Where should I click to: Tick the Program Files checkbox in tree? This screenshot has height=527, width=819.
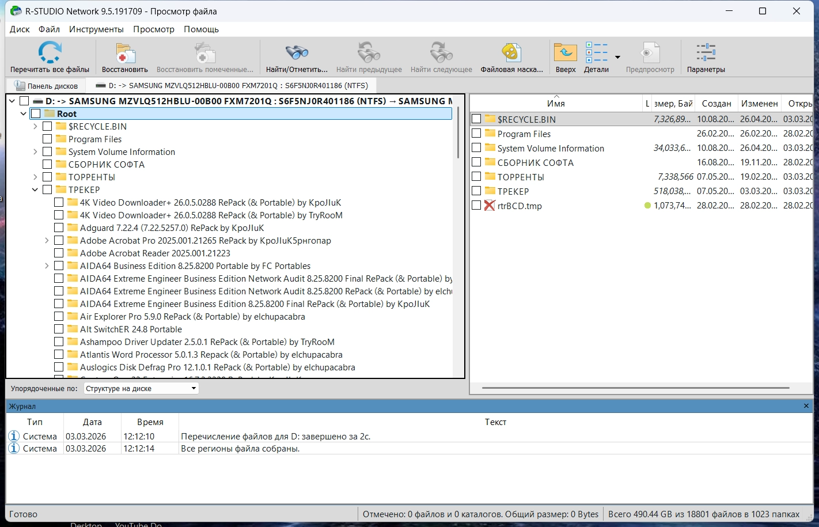[47, 139]
